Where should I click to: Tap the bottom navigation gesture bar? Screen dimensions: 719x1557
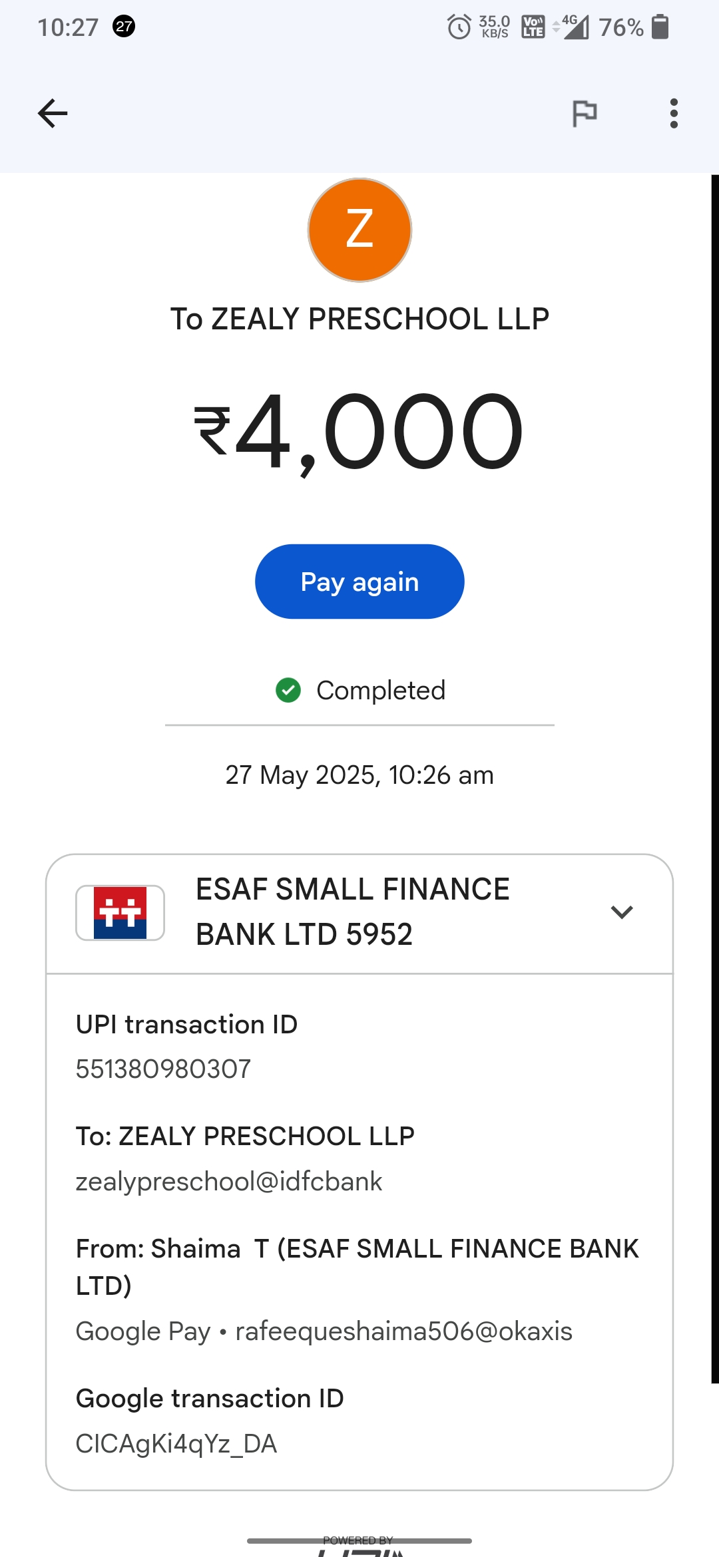(359, 1540)
